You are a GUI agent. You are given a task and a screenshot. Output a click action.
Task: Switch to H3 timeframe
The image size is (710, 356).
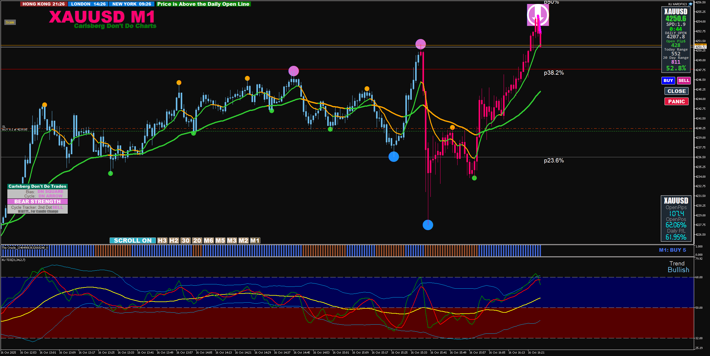click(162, 240)
